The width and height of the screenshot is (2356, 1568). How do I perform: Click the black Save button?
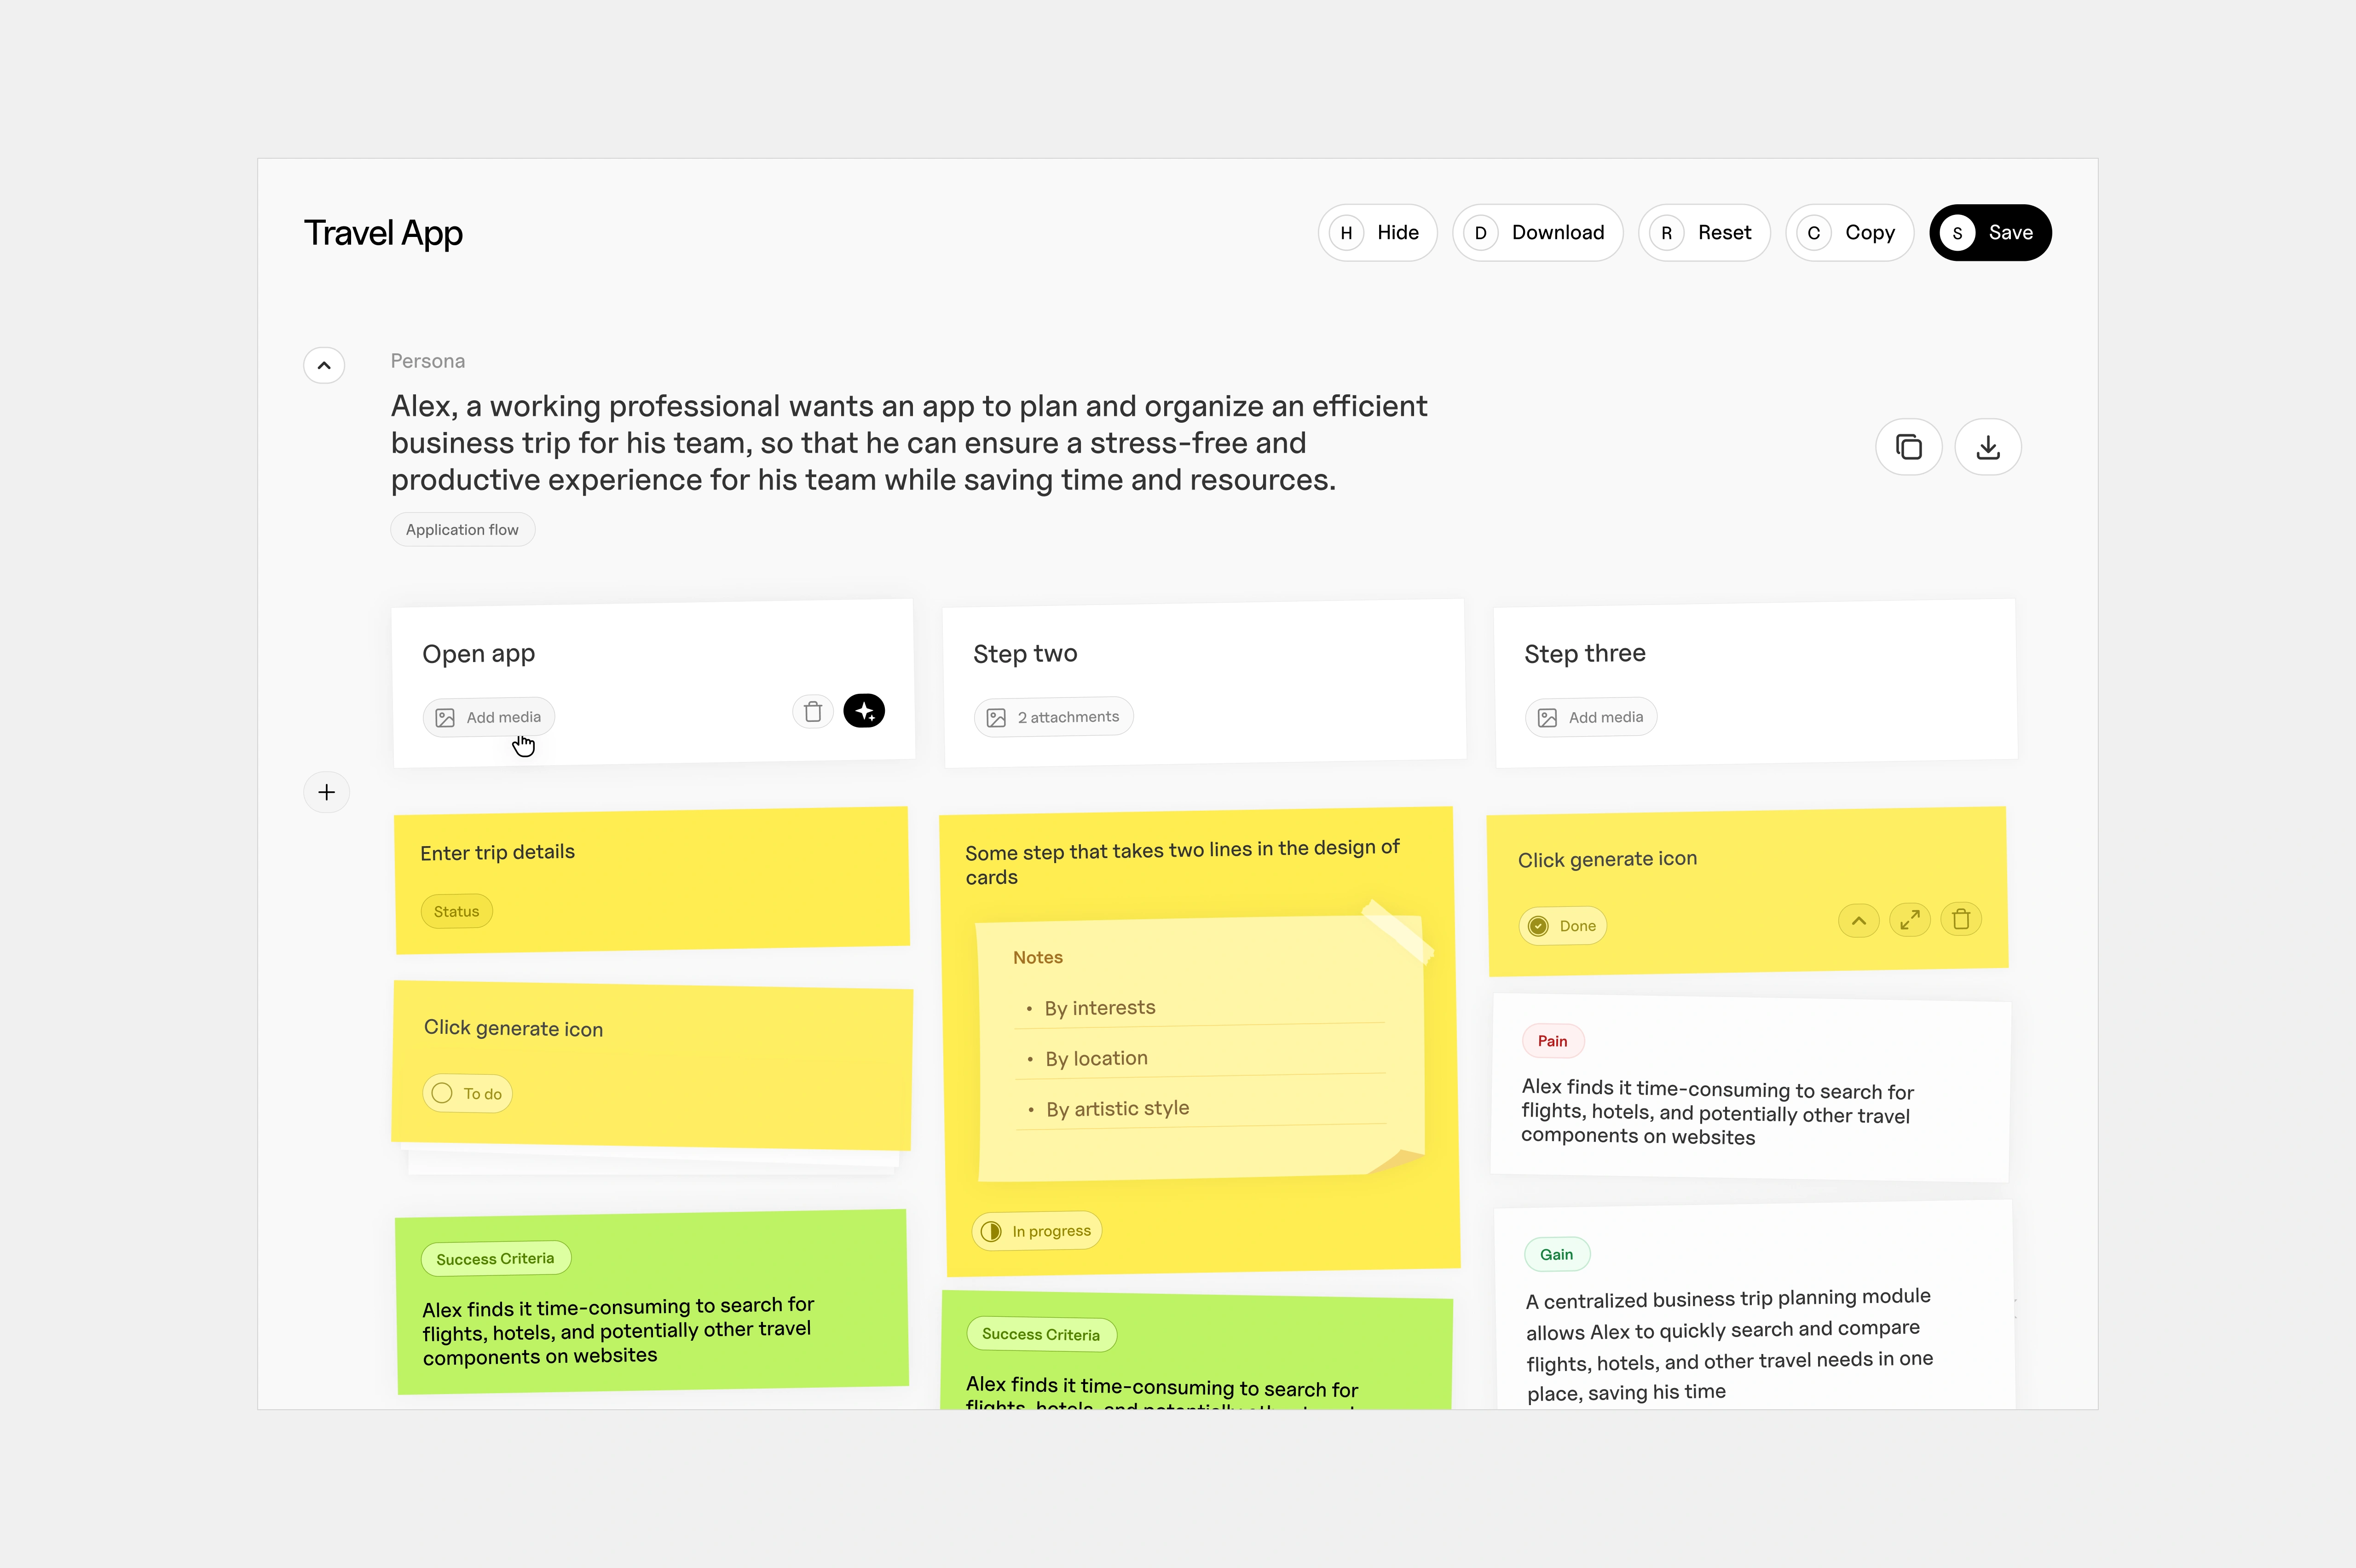pyautogui.click(x=1990, y=233)
